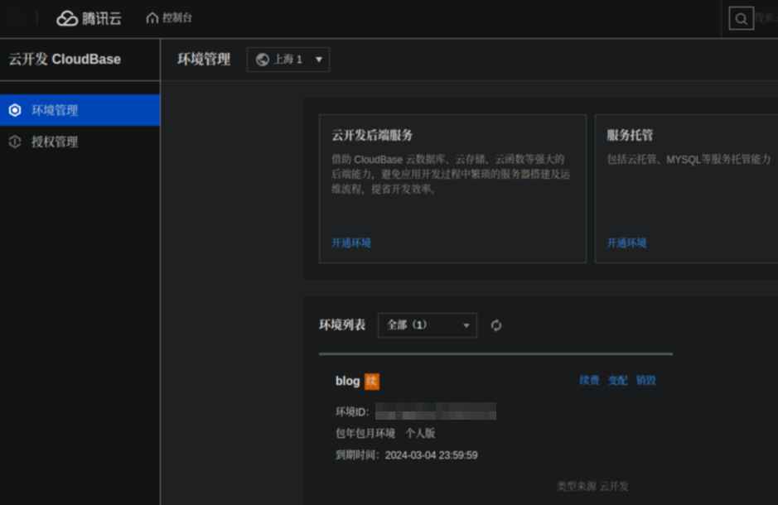778x505 pixels.
Task: Select 环境管理 in the sidebar
Action: (x=80, y=110)
